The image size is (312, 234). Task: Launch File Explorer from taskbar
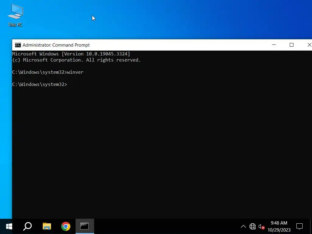pos(47,226)
